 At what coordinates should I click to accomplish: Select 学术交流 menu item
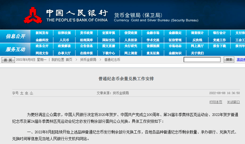(153, 40)
